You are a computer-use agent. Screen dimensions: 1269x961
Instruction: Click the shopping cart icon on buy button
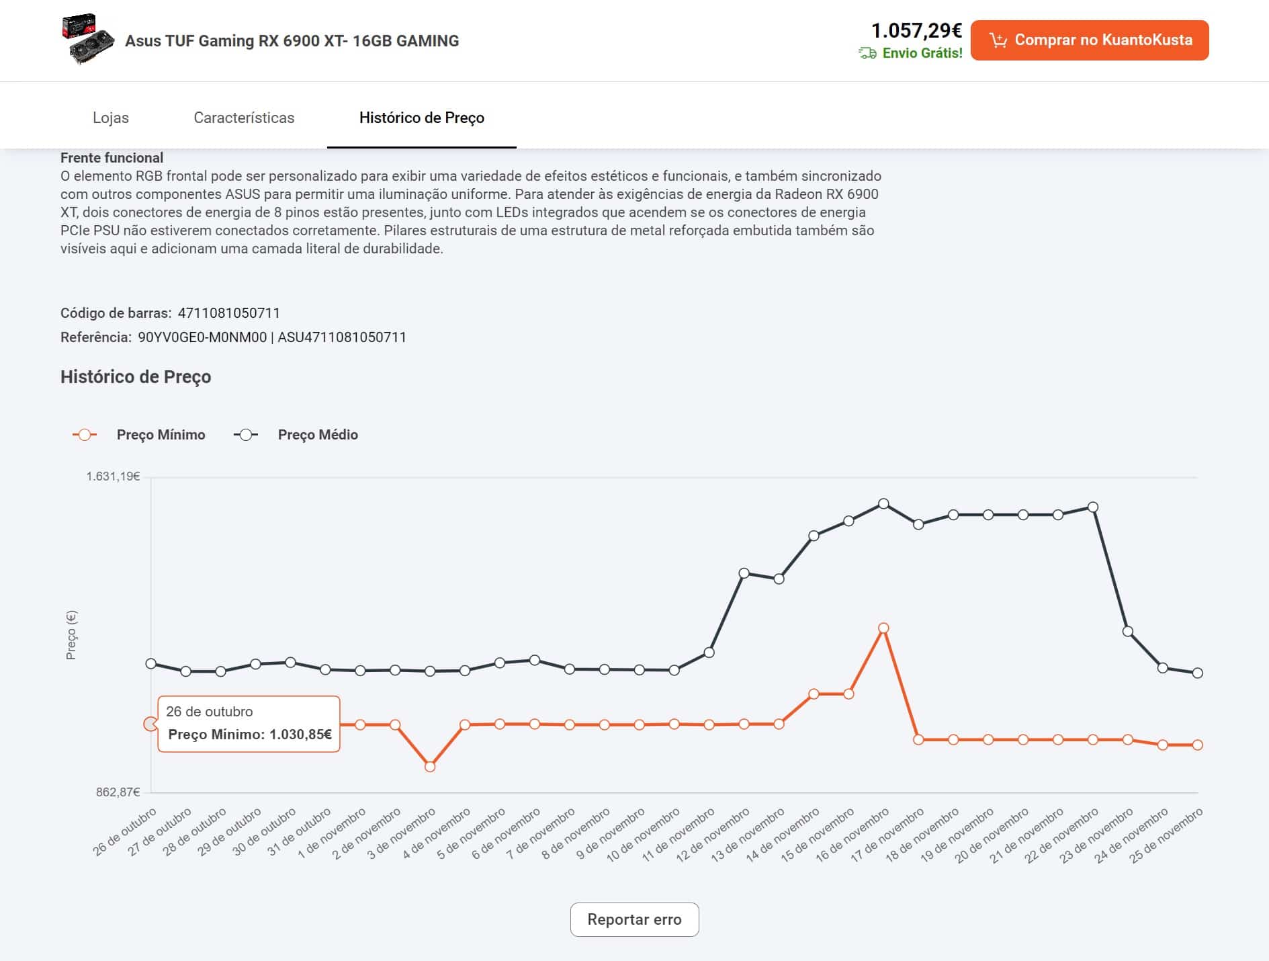pos(998,40)
